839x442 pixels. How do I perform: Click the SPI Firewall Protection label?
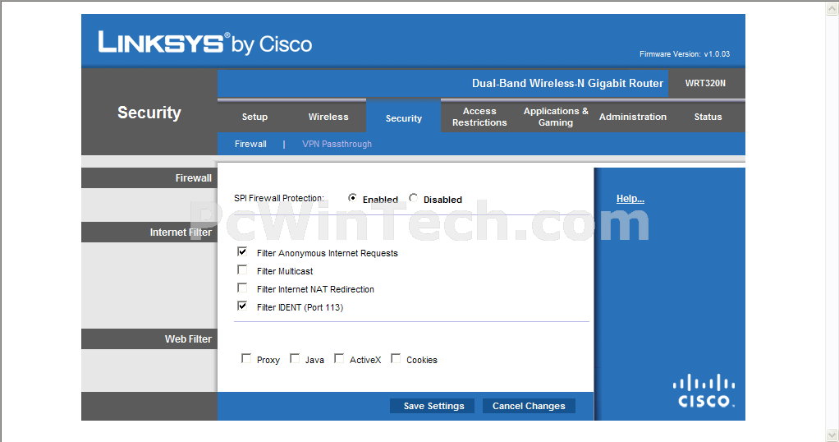(279, 198)
